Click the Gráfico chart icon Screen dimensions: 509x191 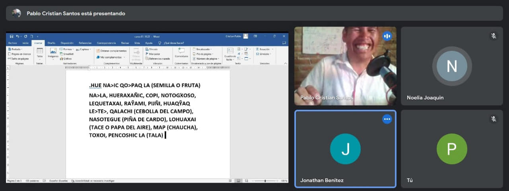pos(66,58)
